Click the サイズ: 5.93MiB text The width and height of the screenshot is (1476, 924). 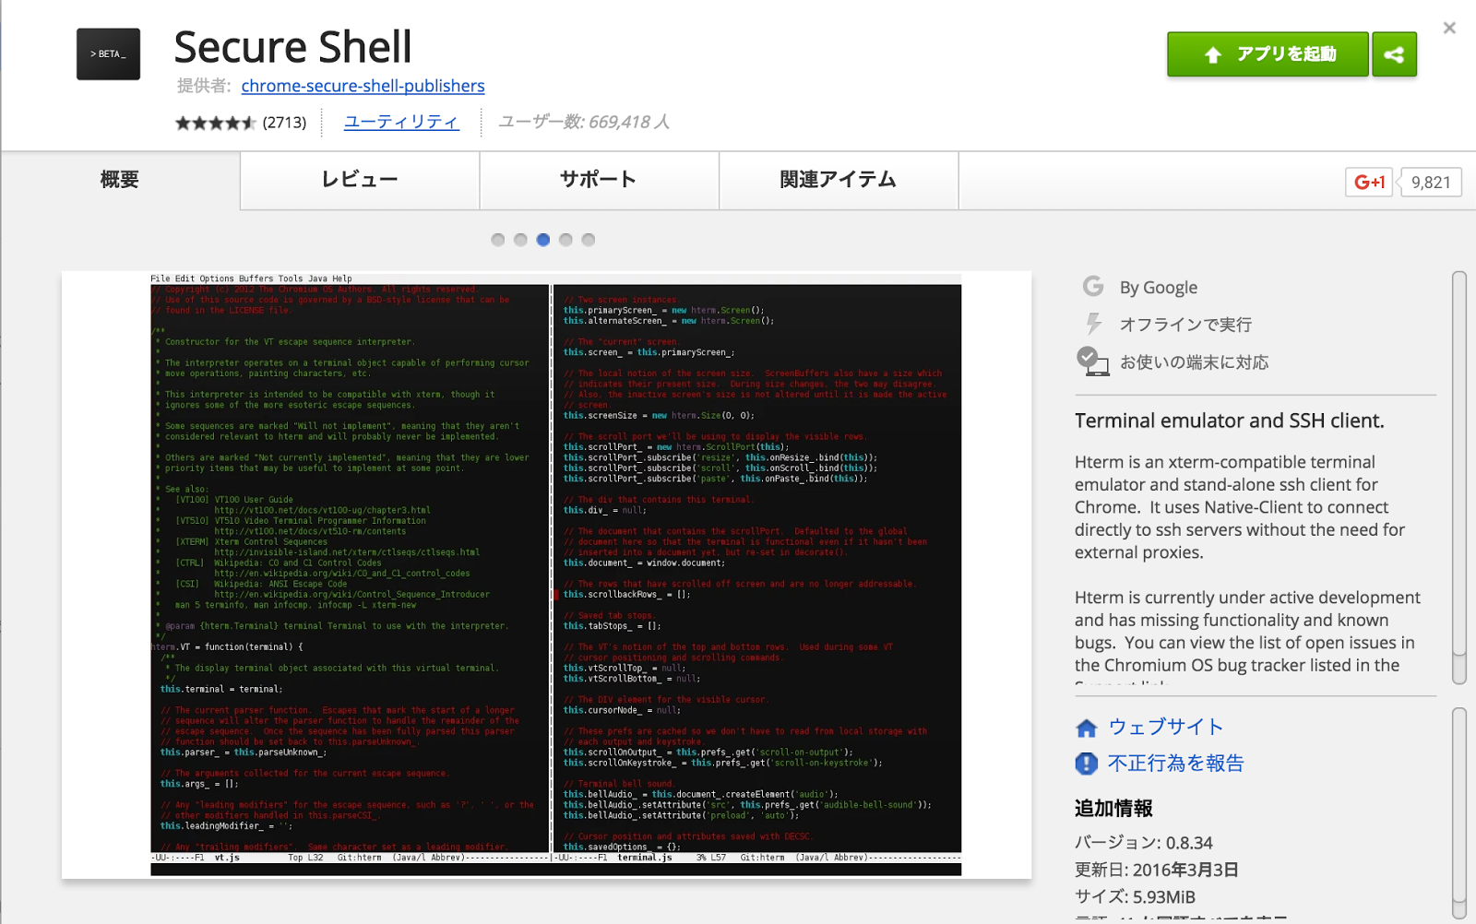coord(1135,897)
